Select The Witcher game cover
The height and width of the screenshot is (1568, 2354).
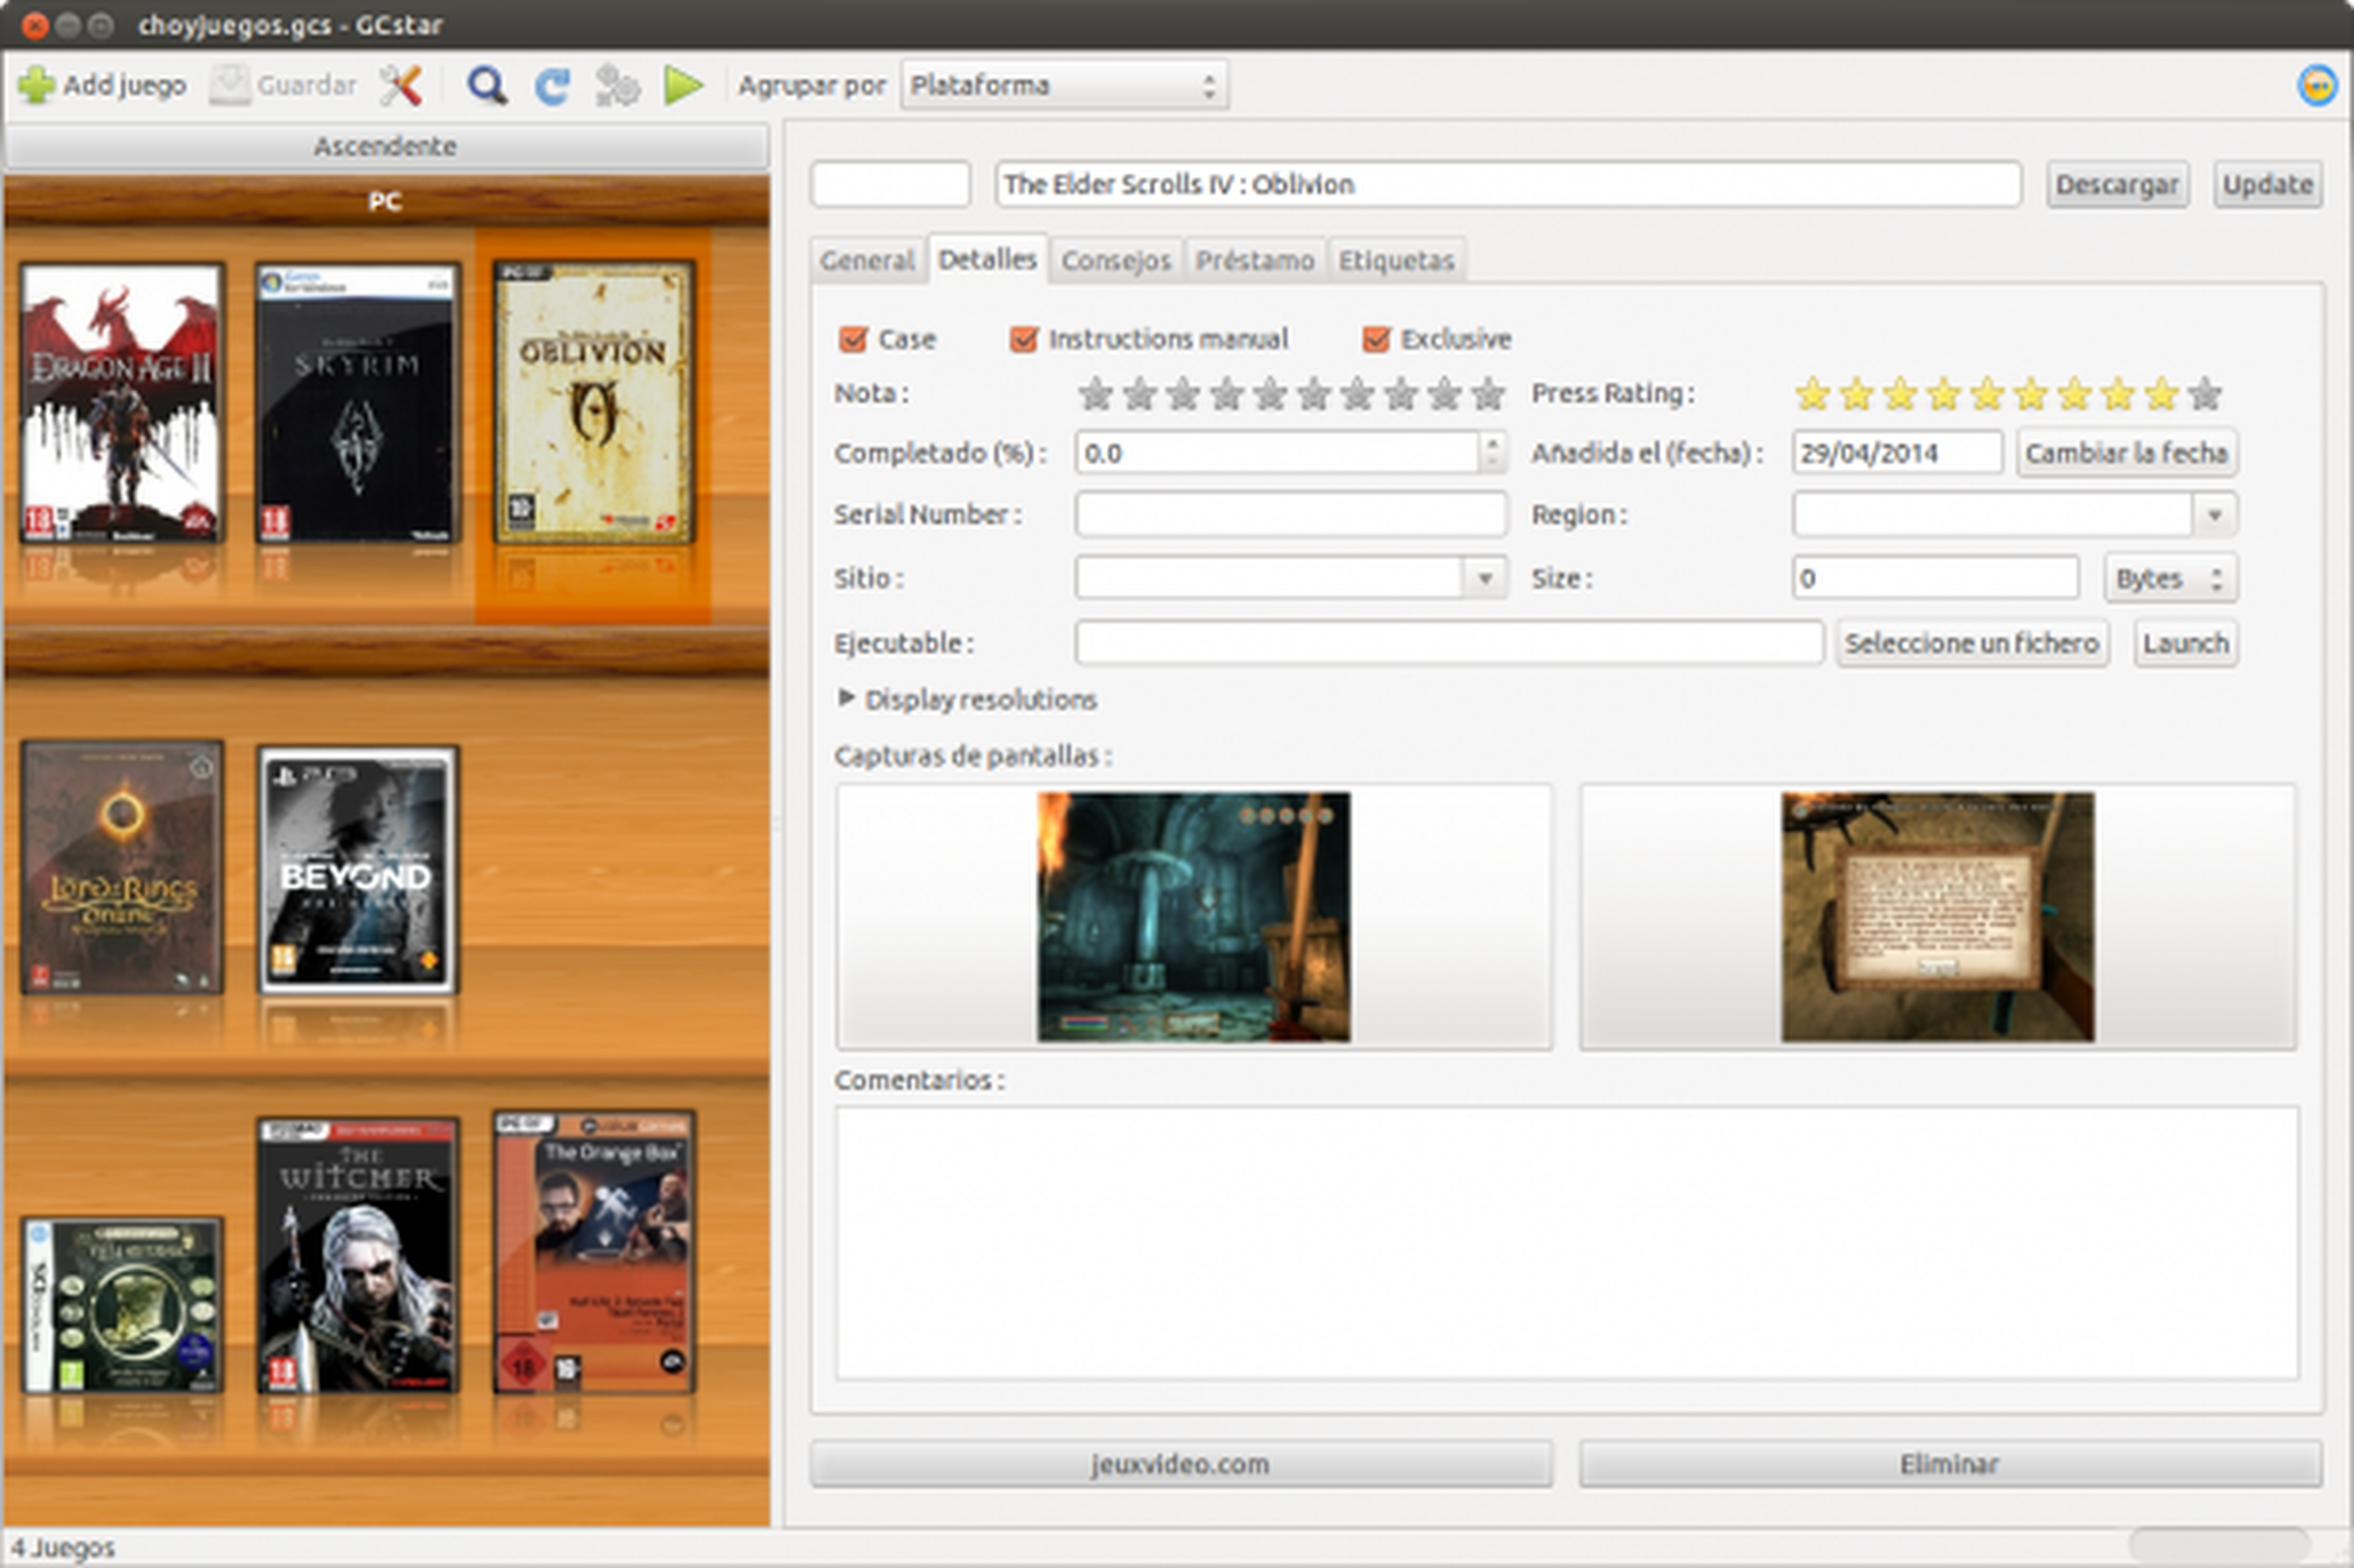tap(358, 1256)
